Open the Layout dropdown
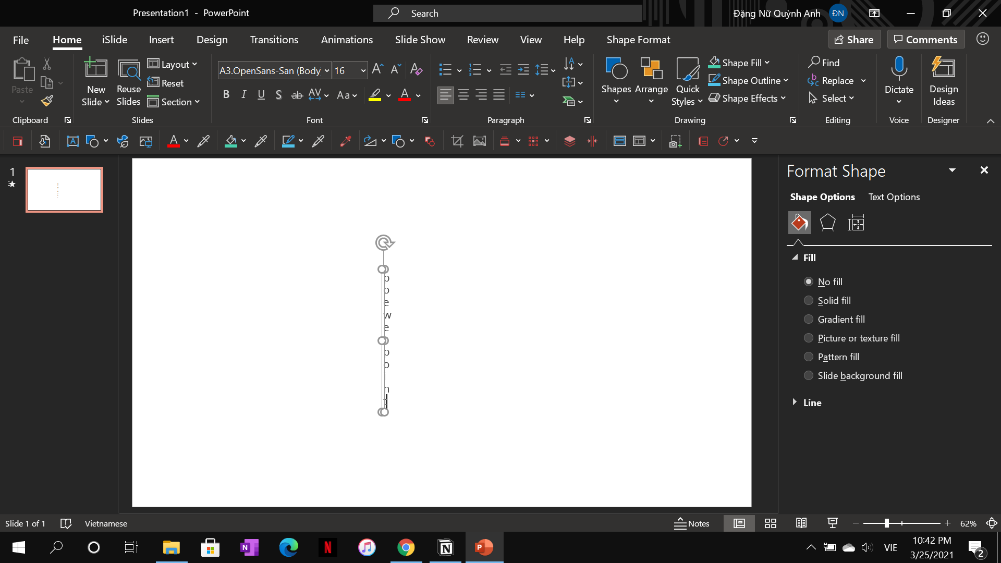The width and height of the screenshot is (1001, 563). [x=173, y=64]
